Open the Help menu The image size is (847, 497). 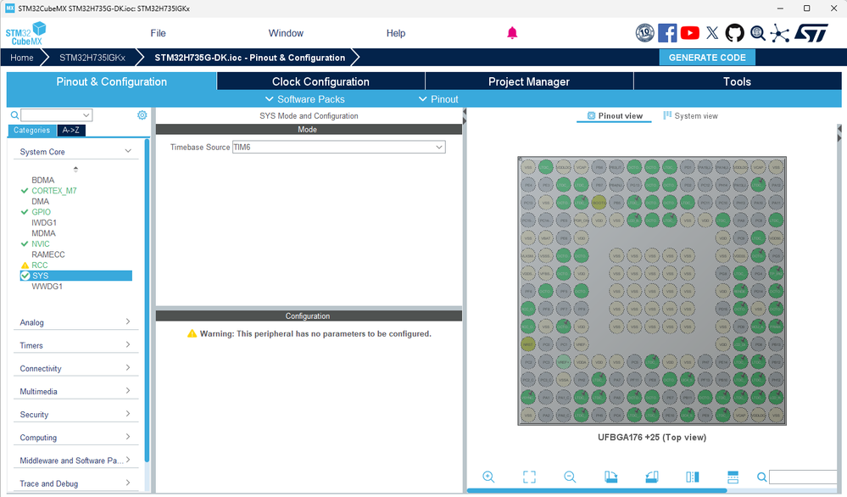point(395,33)
